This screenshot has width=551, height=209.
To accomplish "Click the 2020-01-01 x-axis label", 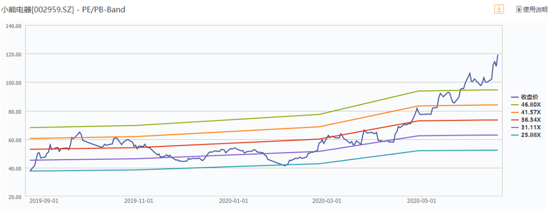I will tap(233, 201).
